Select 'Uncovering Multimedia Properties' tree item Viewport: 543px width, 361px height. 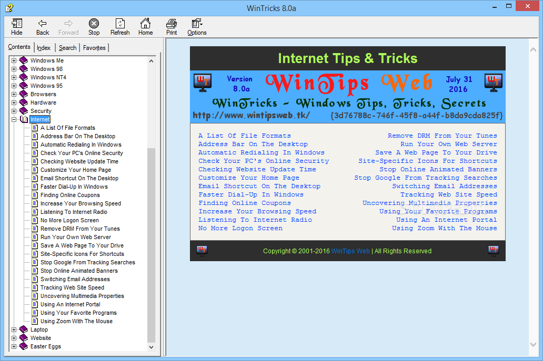click(x=82, y=296)
